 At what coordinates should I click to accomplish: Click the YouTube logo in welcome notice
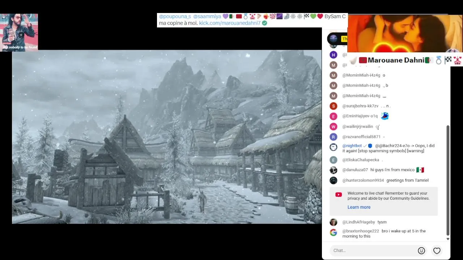[339, 195]
